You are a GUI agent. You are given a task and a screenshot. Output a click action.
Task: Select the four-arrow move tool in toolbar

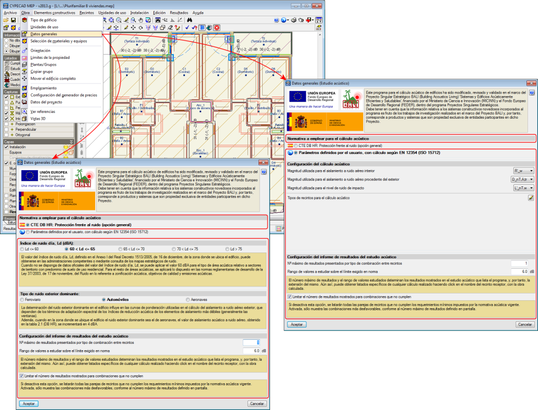[x=133, y=28]
